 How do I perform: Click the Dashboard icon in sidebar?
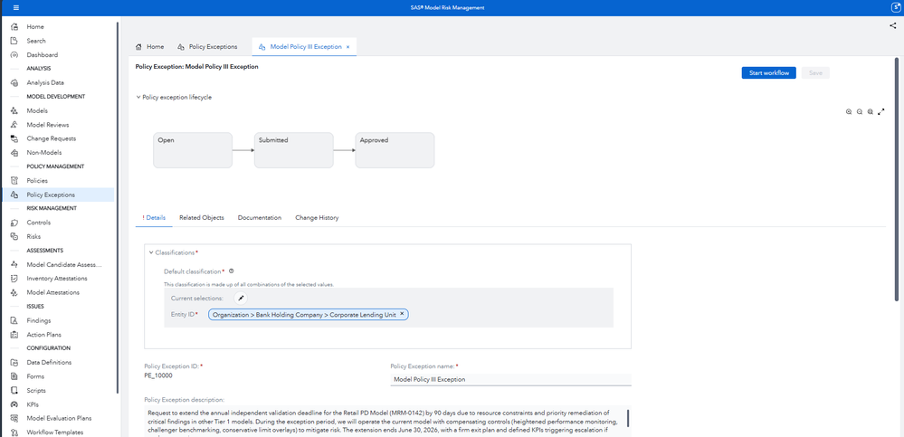(14, 55)
